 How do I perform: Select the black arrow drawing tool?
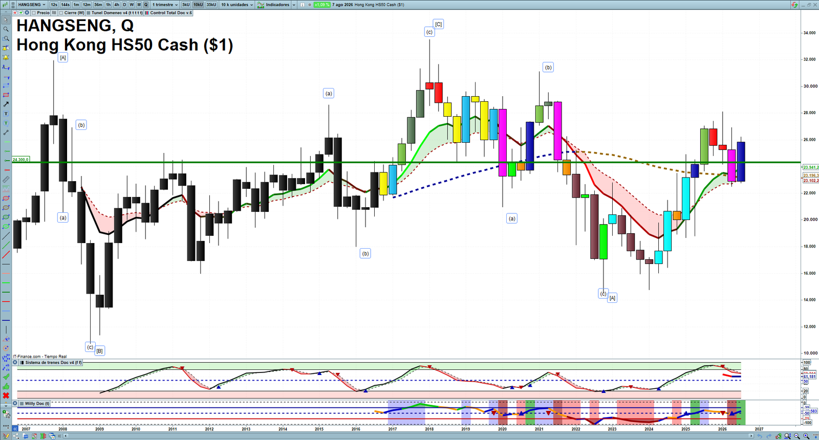pyautogui.click(x=6, y=104)
